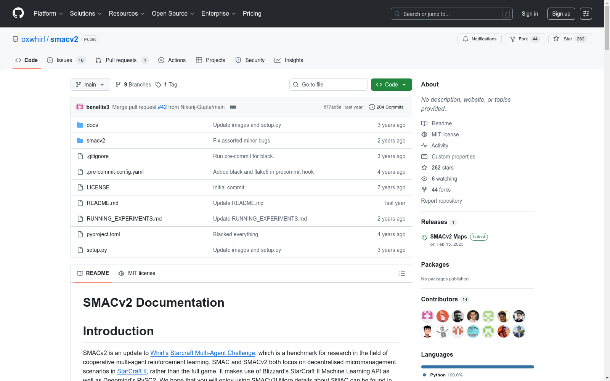Select the README tab in file viewer

click(x=93, y=274)
